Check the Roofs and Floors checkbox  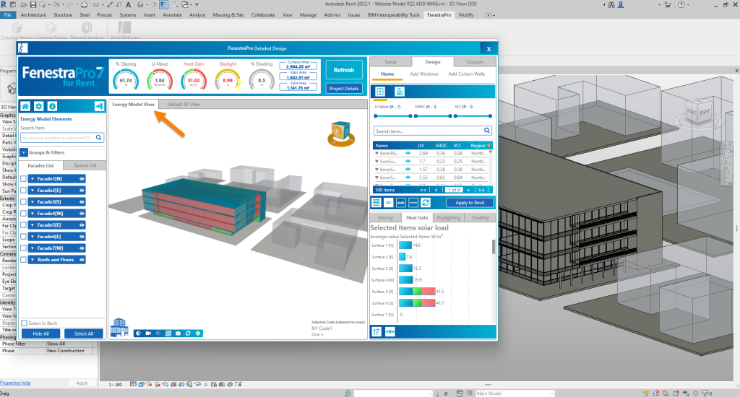(x=24, y=260)
